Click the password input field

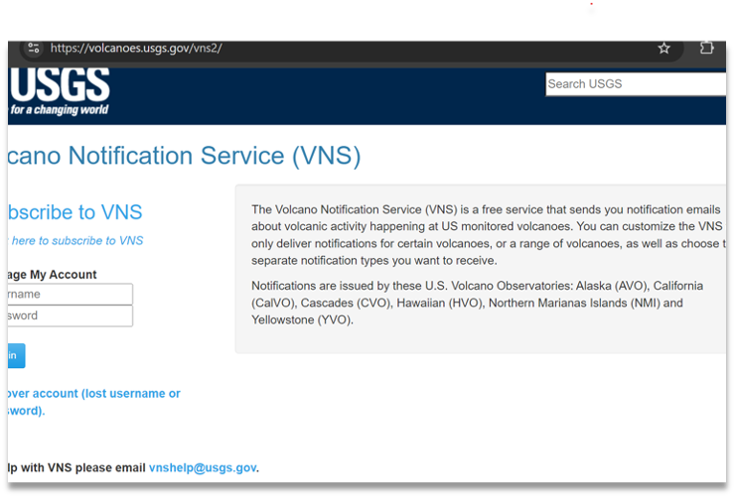click(x=71, y=315)
